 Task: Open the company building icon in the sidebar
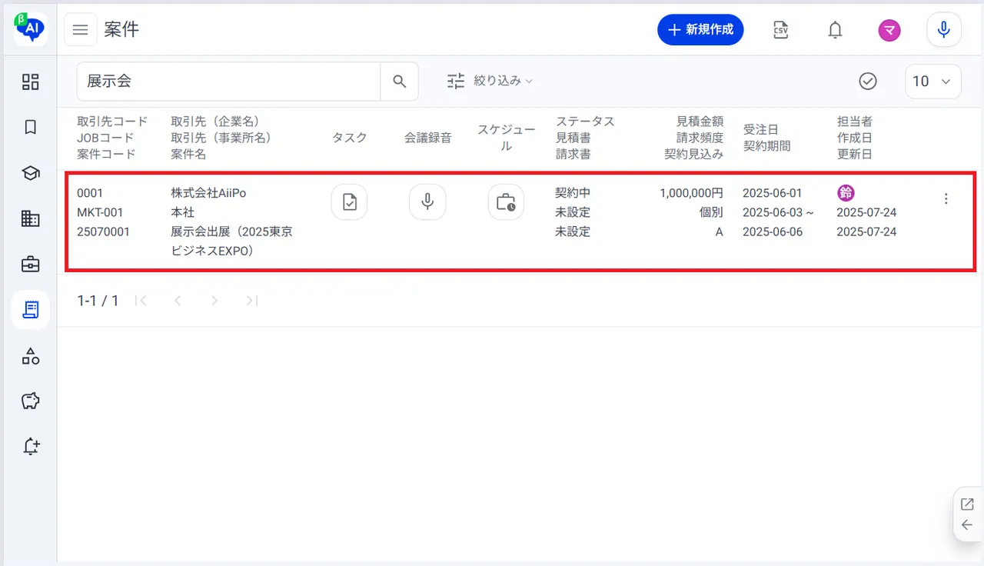[x=31, y=219]
